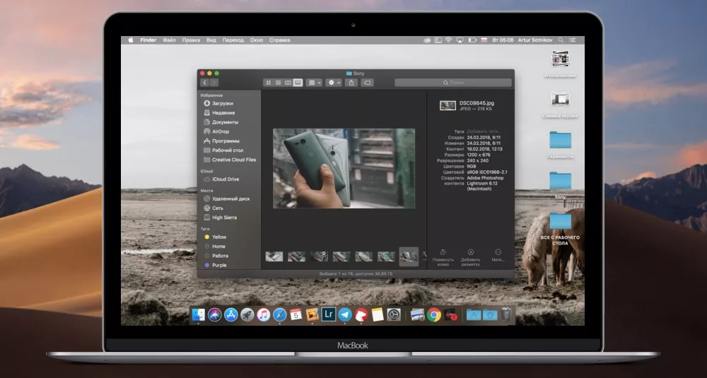Click the Share toolbar button
Screen dimensions: 707x378
click(351, 83)
